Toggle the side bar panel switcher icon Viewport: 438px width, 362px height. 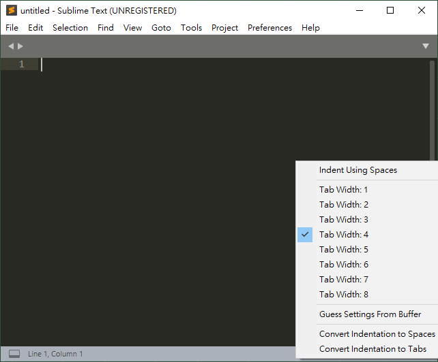[14, 354]
